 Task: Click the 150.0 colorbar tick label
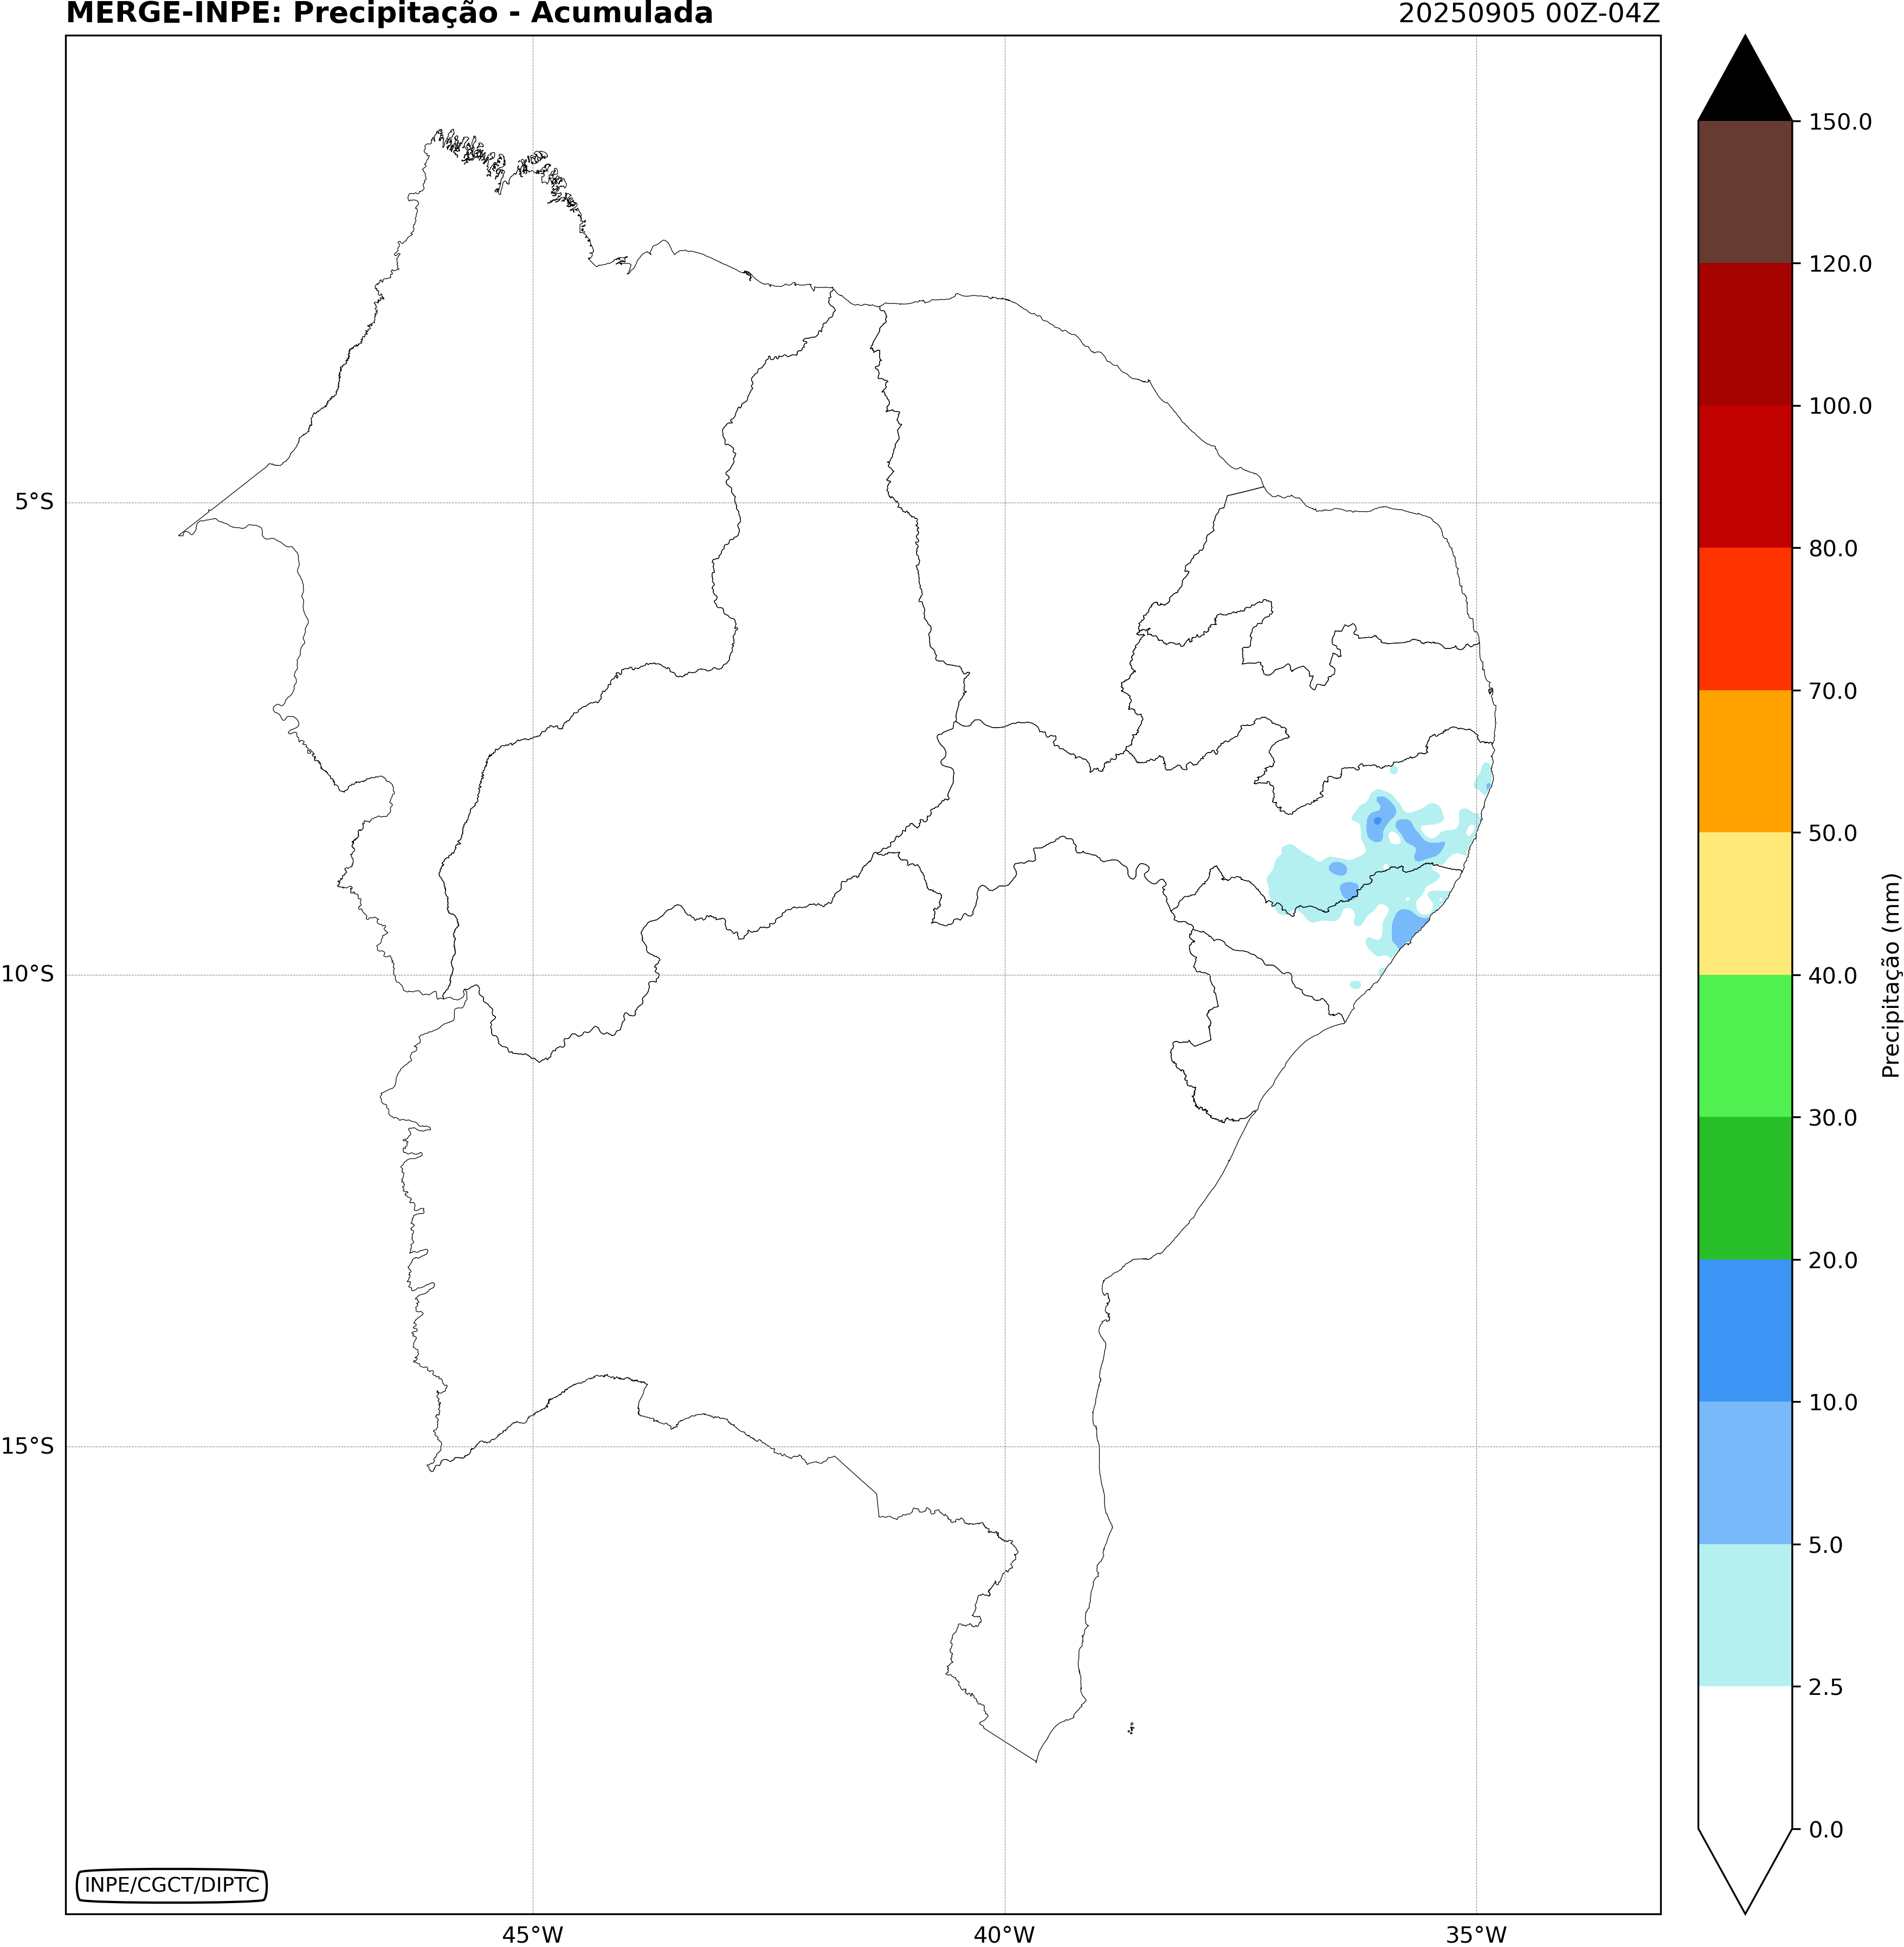tap(1840, 122)
